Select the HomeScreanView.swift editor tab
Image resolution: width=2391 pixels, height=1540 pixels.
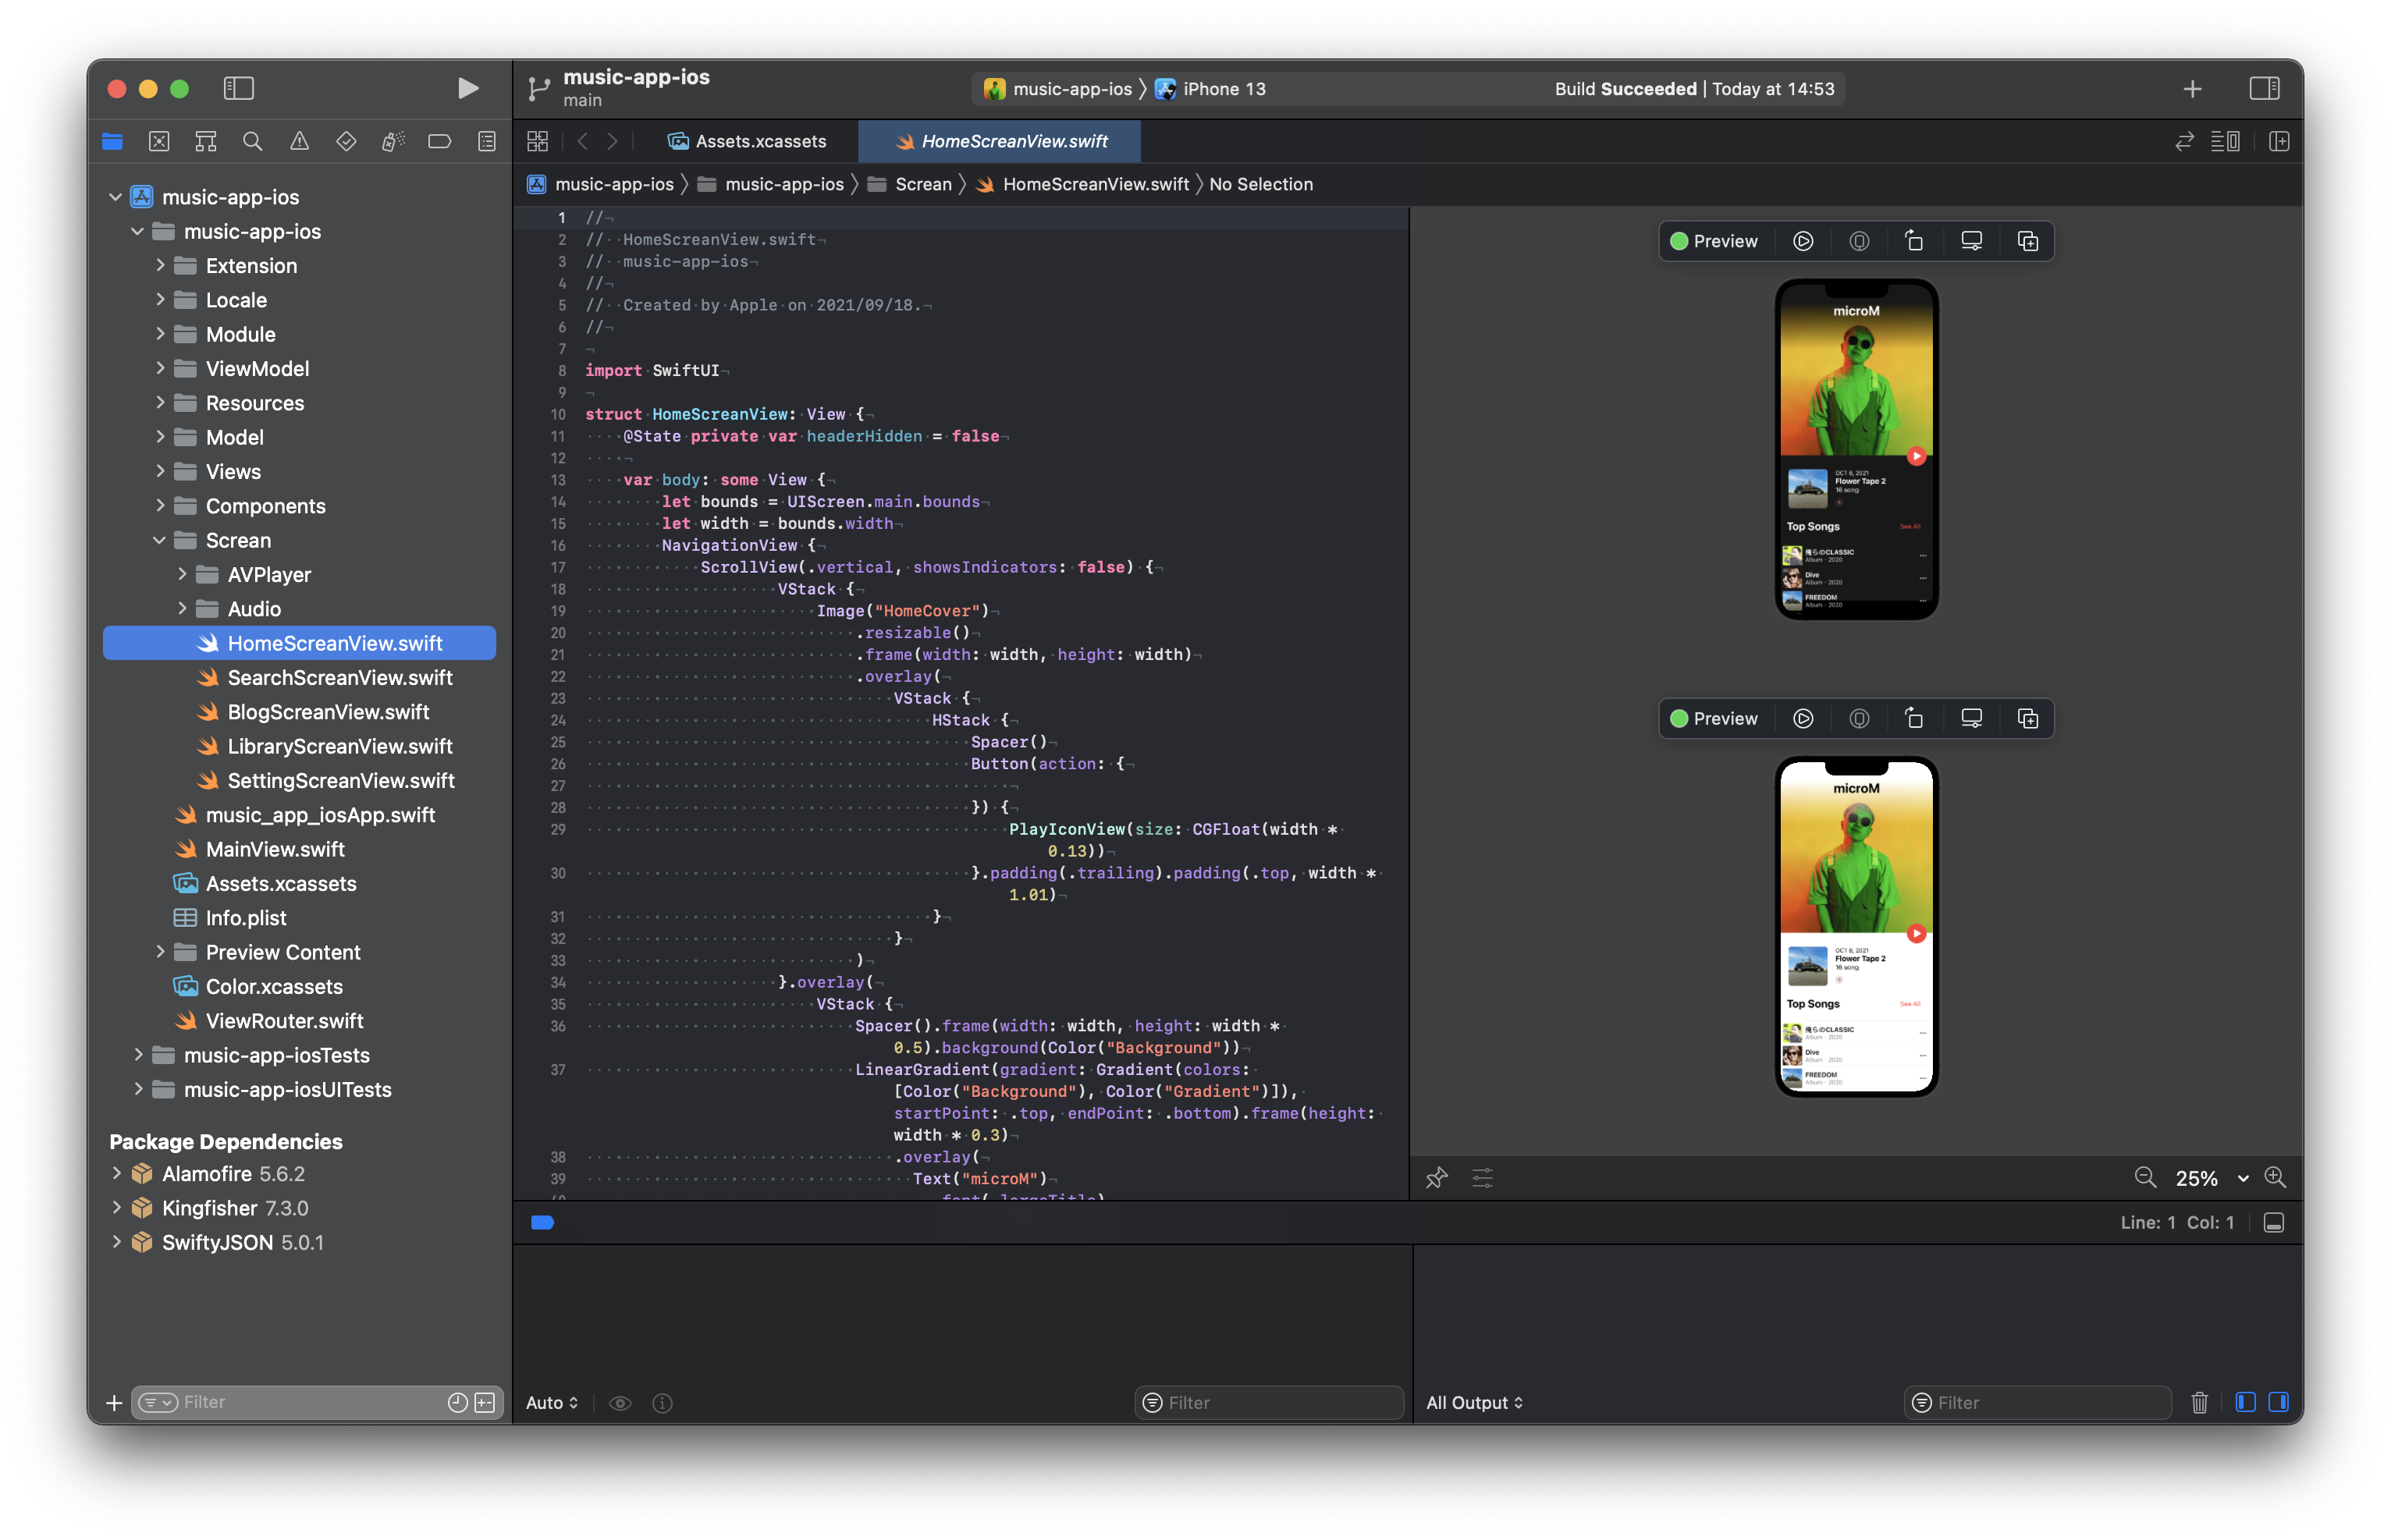pyautogui.click(x=1000, y=141)
